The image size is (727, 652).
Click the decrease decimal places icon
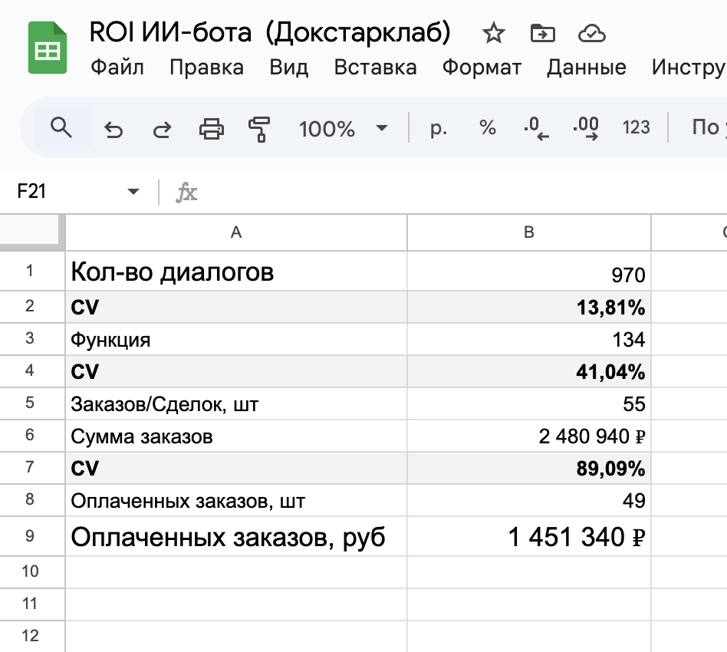click(535, 128)
